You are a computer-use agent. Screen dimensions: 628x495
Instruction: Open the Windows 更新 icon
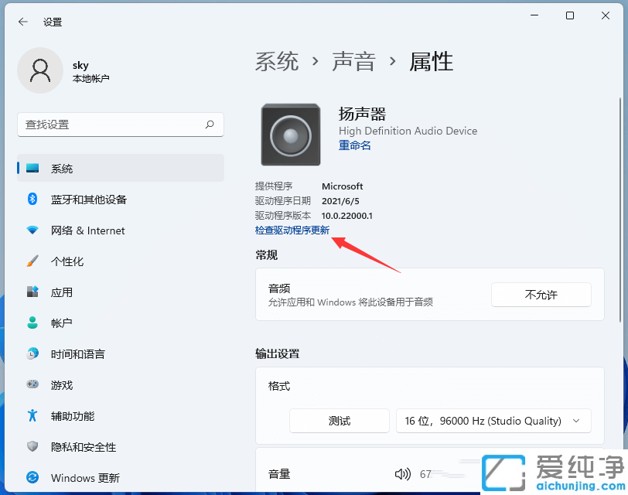tap(32, 478)
